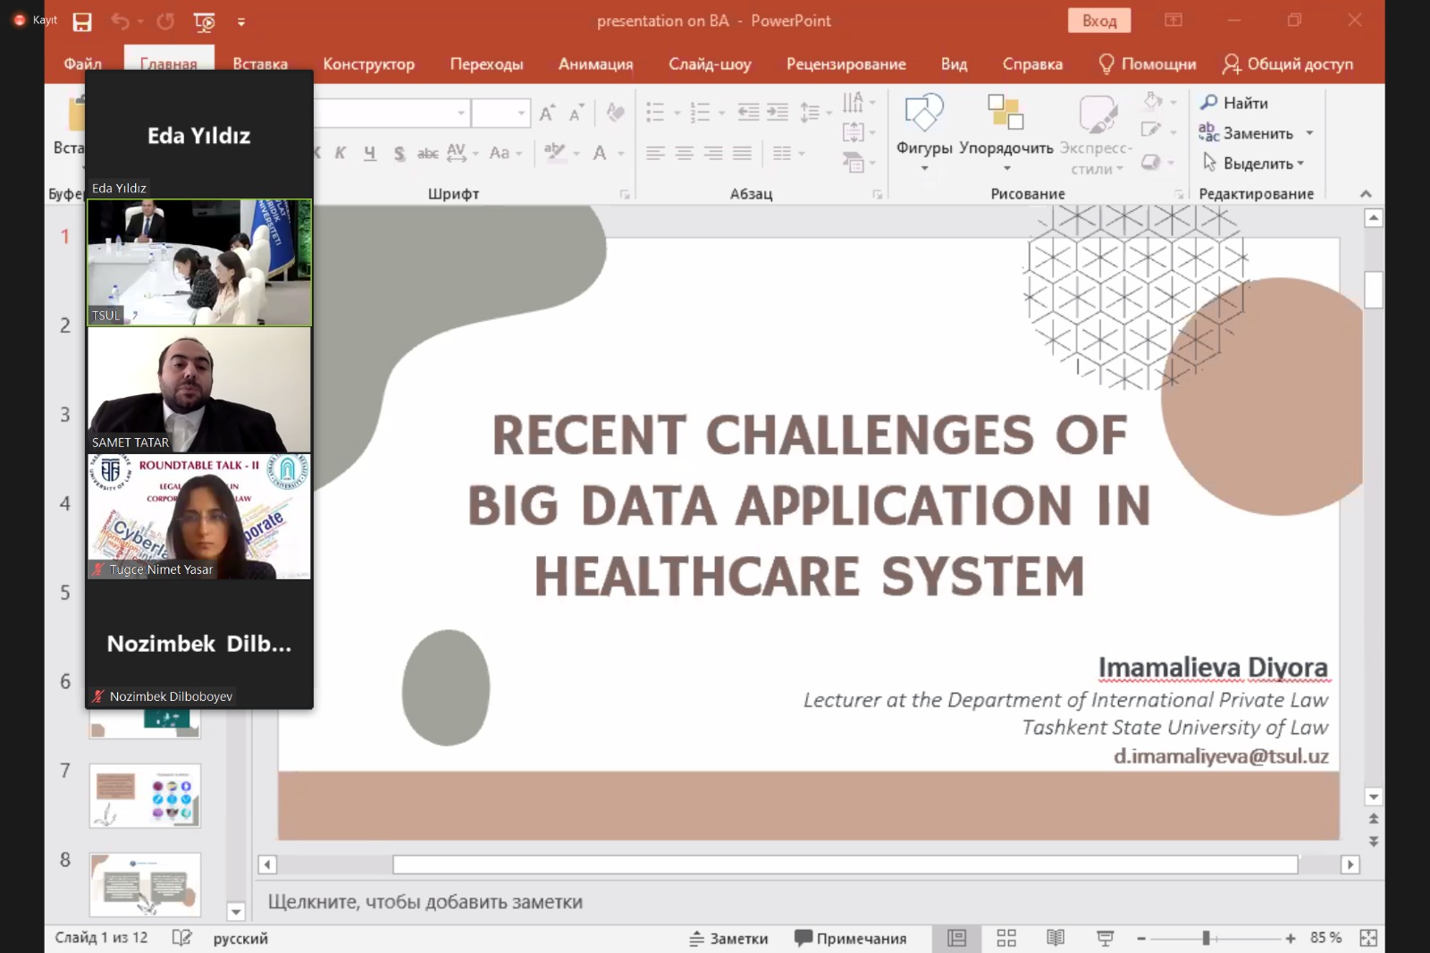Switch to the Слайд-шоу tab
The image size is (1430, 953).
coord(710,63)
